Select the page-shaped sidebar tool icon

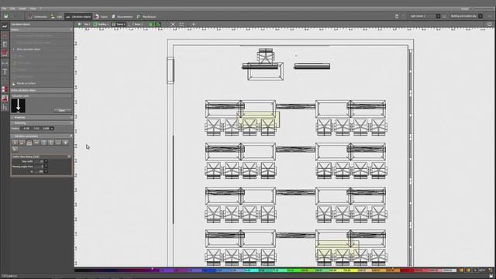(x=5, y=44)
